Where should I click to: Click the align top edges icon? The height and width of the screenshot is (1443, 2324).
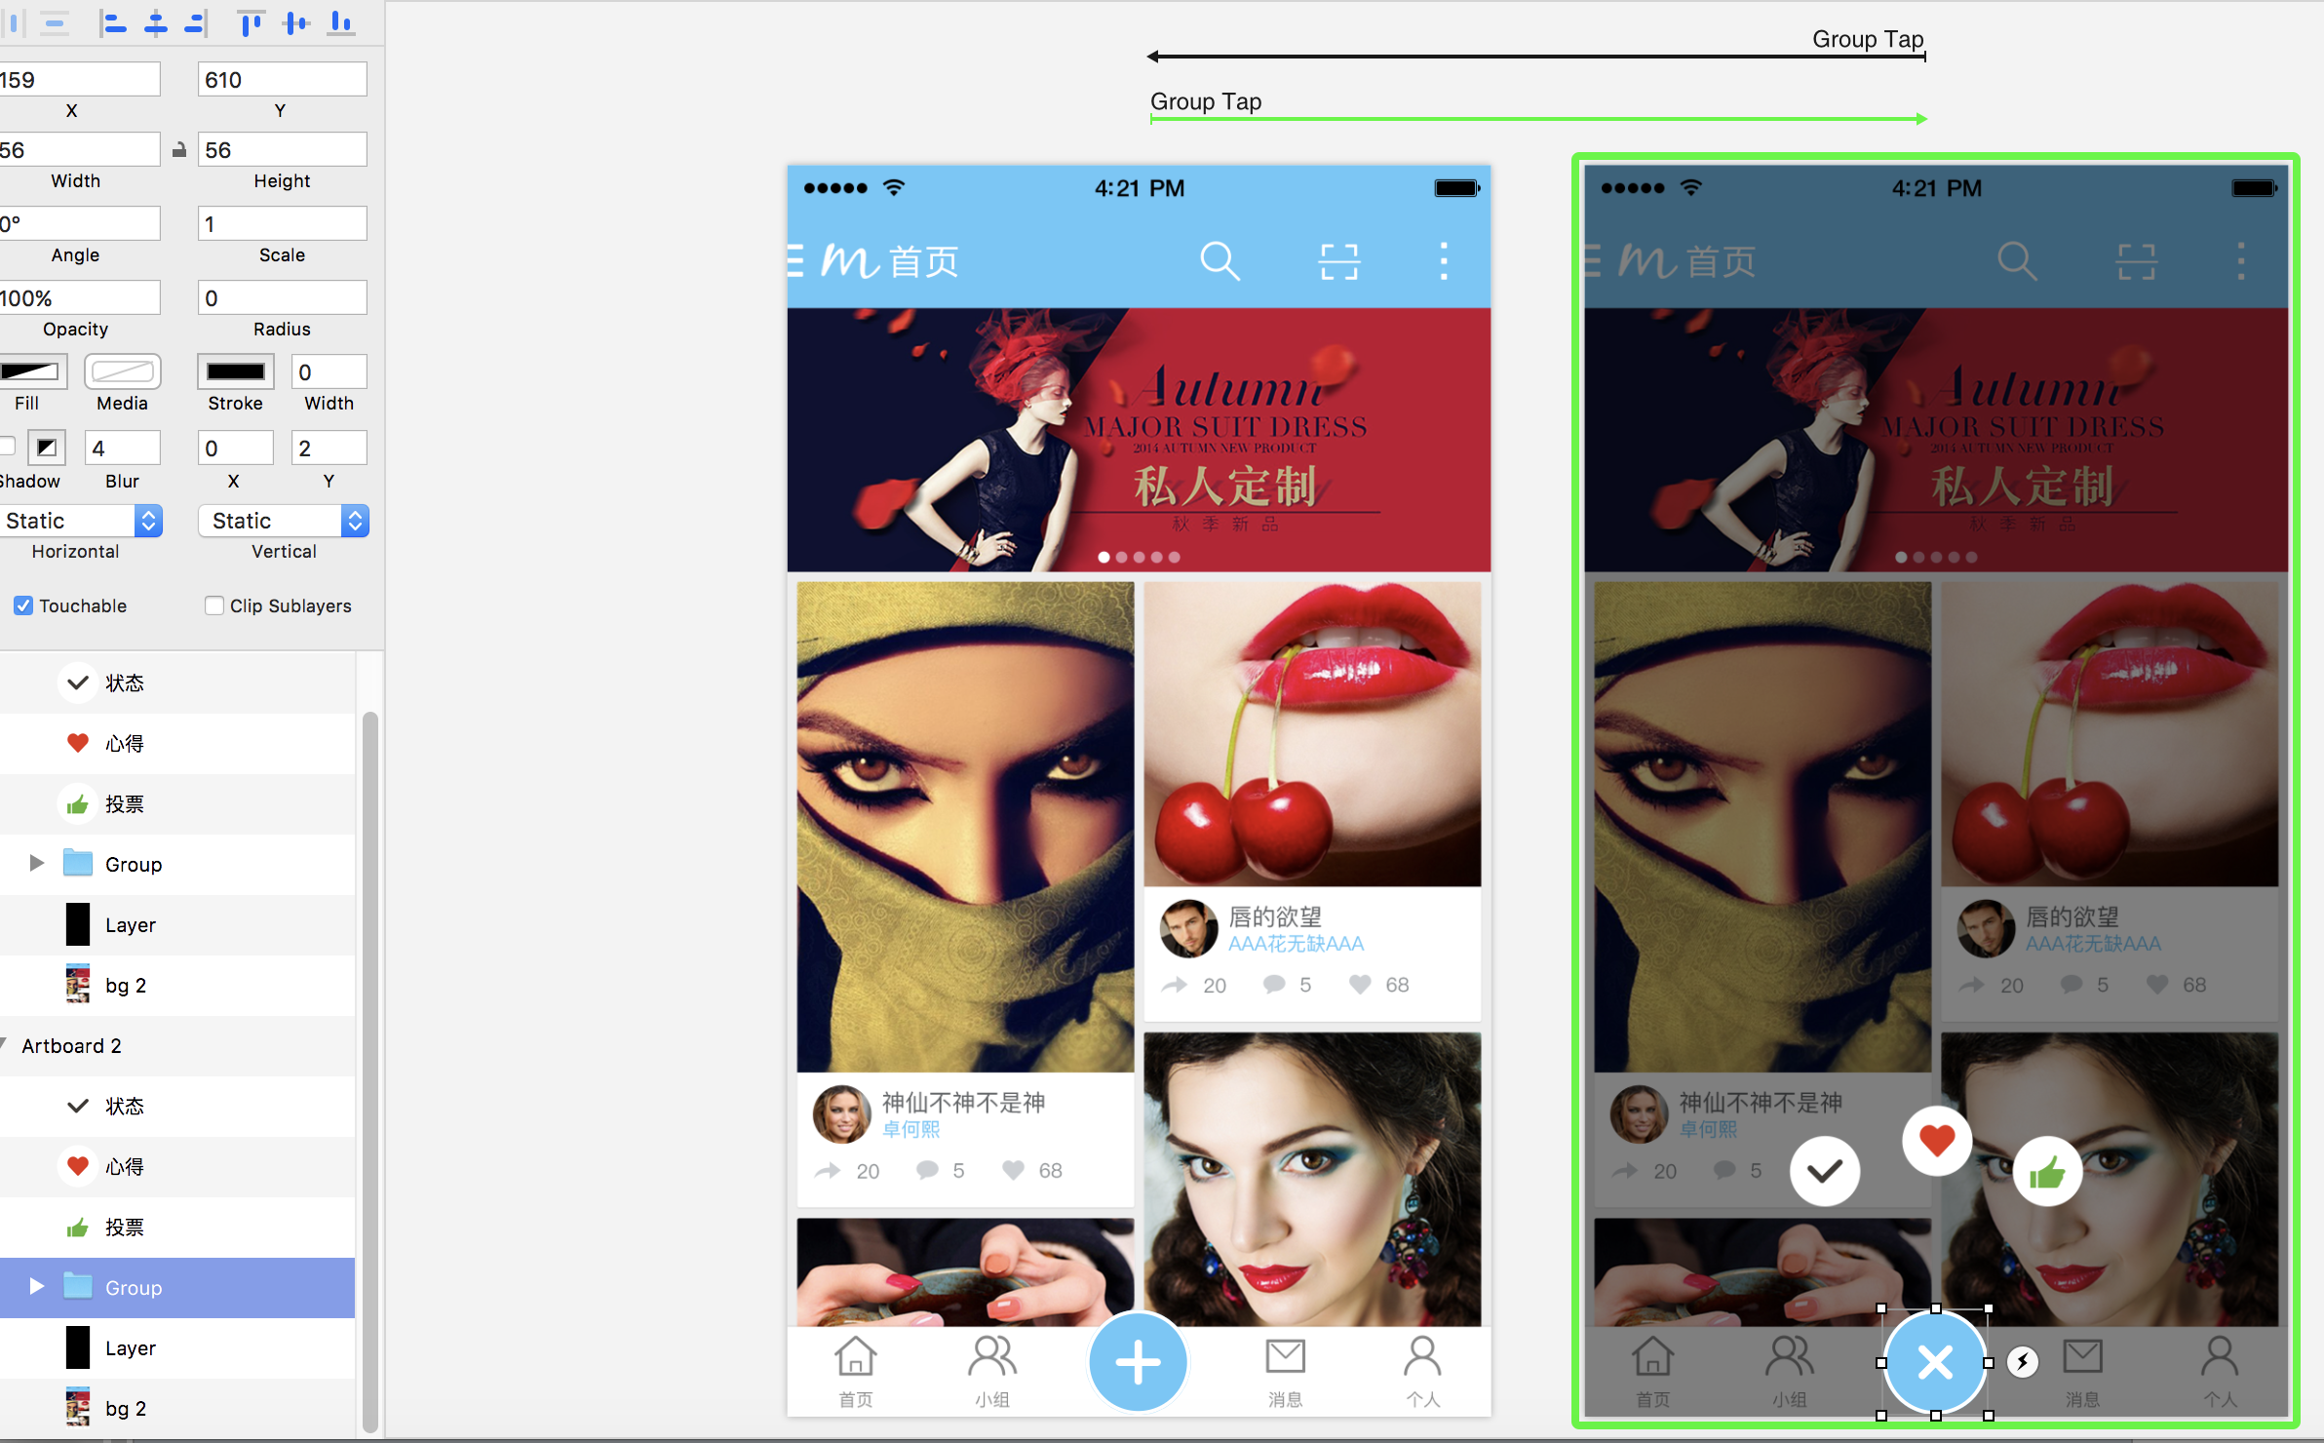tap(251, 23)
